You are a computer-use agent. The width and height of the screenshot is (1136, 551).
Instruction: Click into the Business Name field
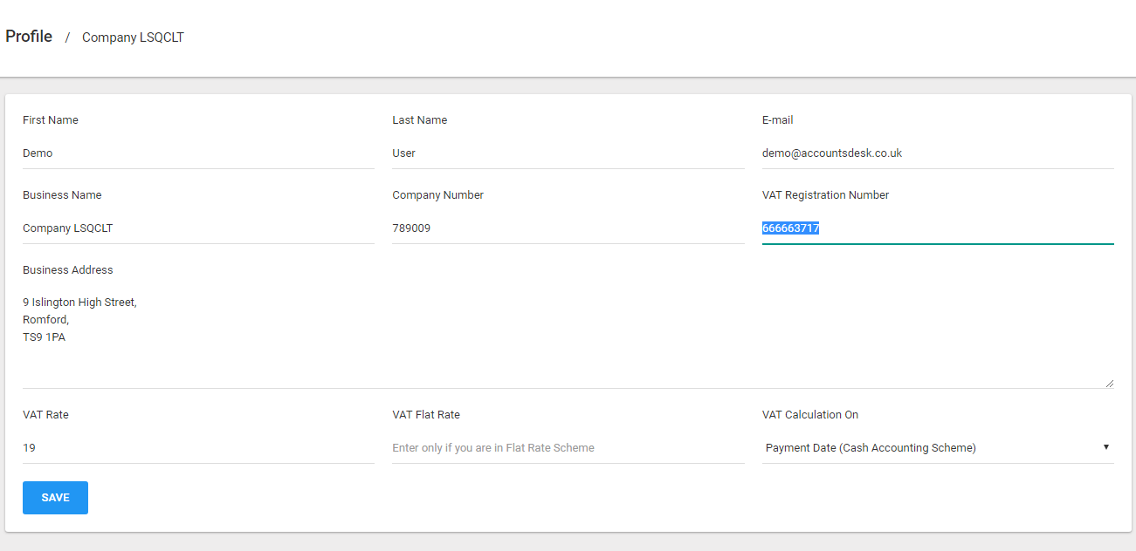[198, 228]
